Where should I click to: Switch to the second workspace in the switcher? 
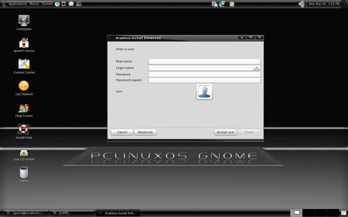(309, 212)
